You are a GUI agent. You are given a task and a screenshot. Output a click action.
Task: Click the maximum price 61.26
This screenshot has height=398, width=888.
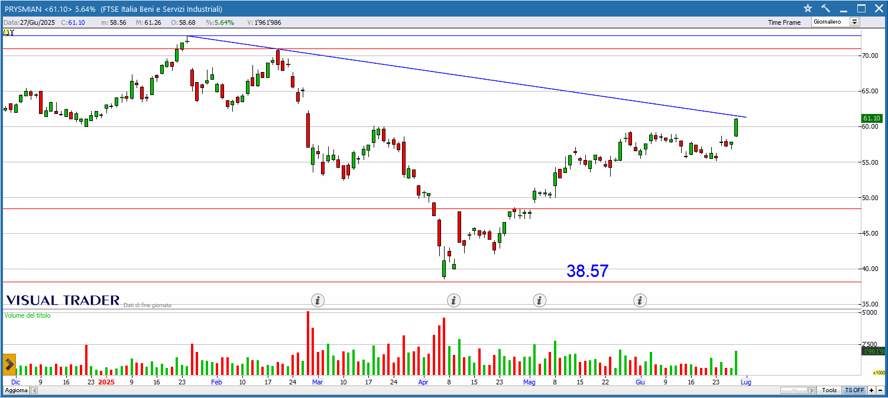[153, 22]
